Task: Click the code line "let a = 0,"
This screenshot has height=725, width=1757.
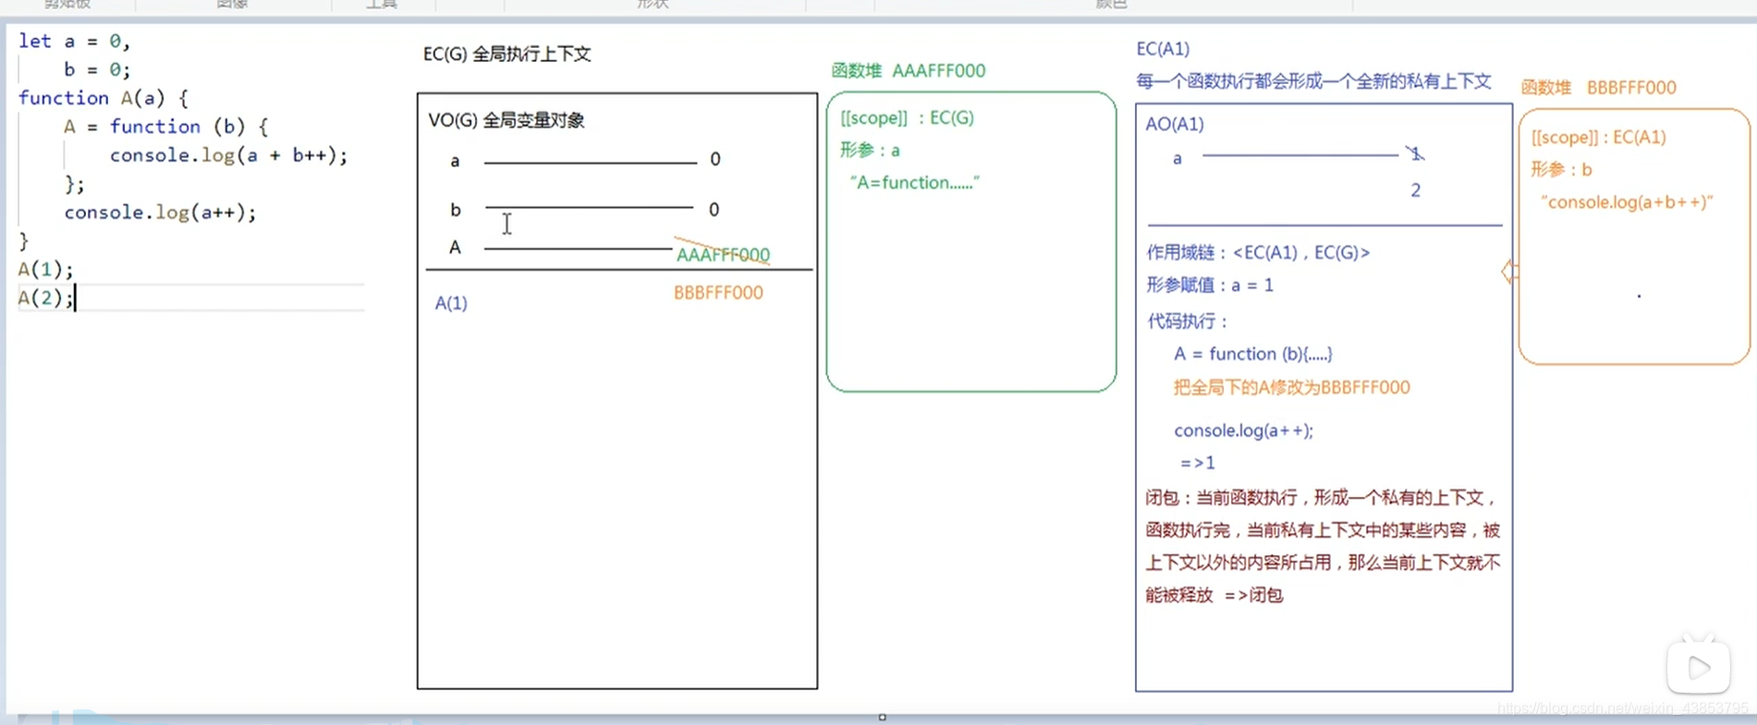Action: pos(74,42)
